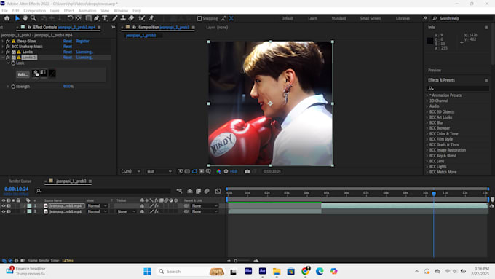Open File Explorer from taskbar
The image size is (495, 279).
pyautogui.click(x=277, y=271)
